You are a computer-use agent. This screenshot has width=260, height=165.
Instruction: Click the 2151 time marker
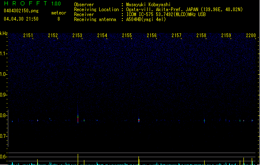(28, 35)
